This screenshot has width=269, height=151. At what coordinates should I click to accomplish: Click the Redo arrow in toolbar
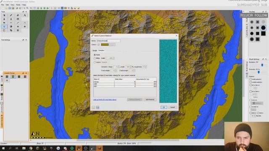(x=20, y=8)
